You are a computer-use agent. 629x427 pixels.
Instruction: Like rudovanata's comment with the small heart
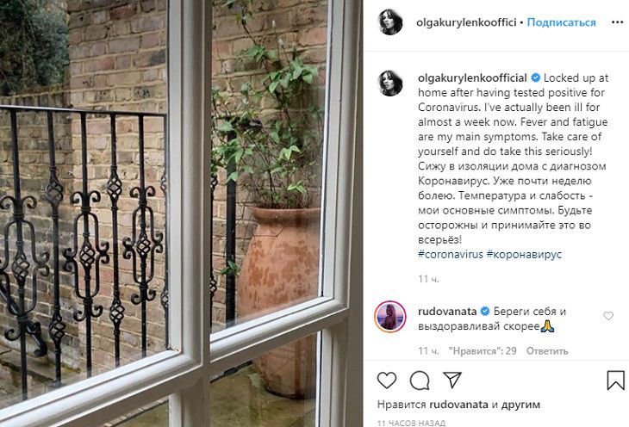point(608,316)
